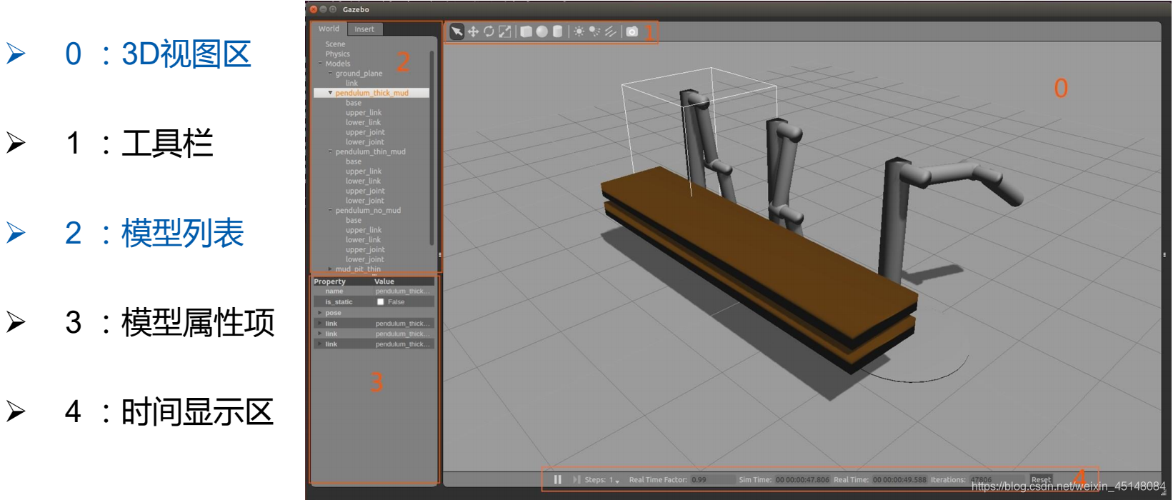1173x500 pixels.
Task: Add a point light from toolbar
Action: 579,31
